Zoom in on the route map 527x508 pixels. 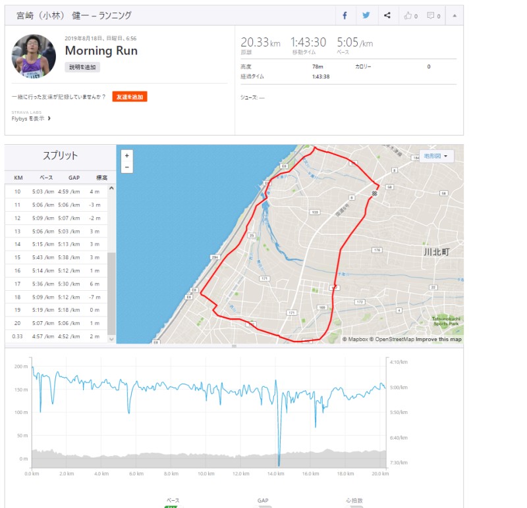pyautogui.click(x=127, y=155)
